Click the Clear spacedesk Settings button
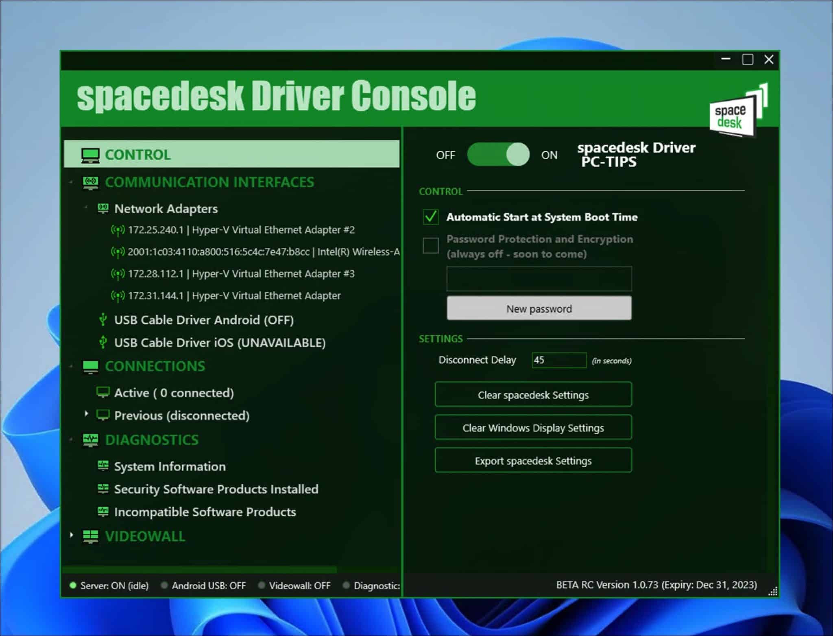 point(533,395)
